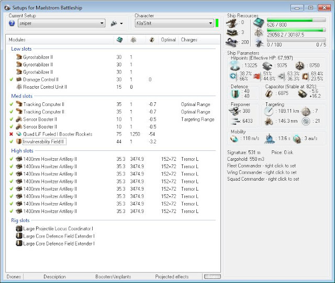The height and width of the screenshot is (283, 335).
Task: Click the greyed Stats button at bottom
Action: 213,276
